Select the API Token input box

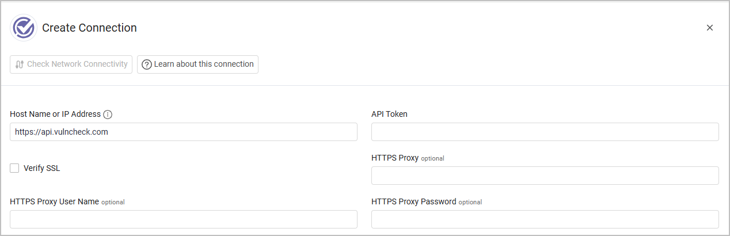tap(545, 132)
